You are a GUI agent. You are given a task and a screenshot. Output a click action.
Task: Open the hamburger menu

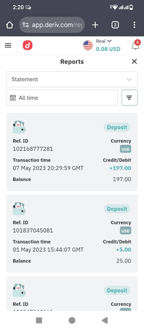[8, 46]
